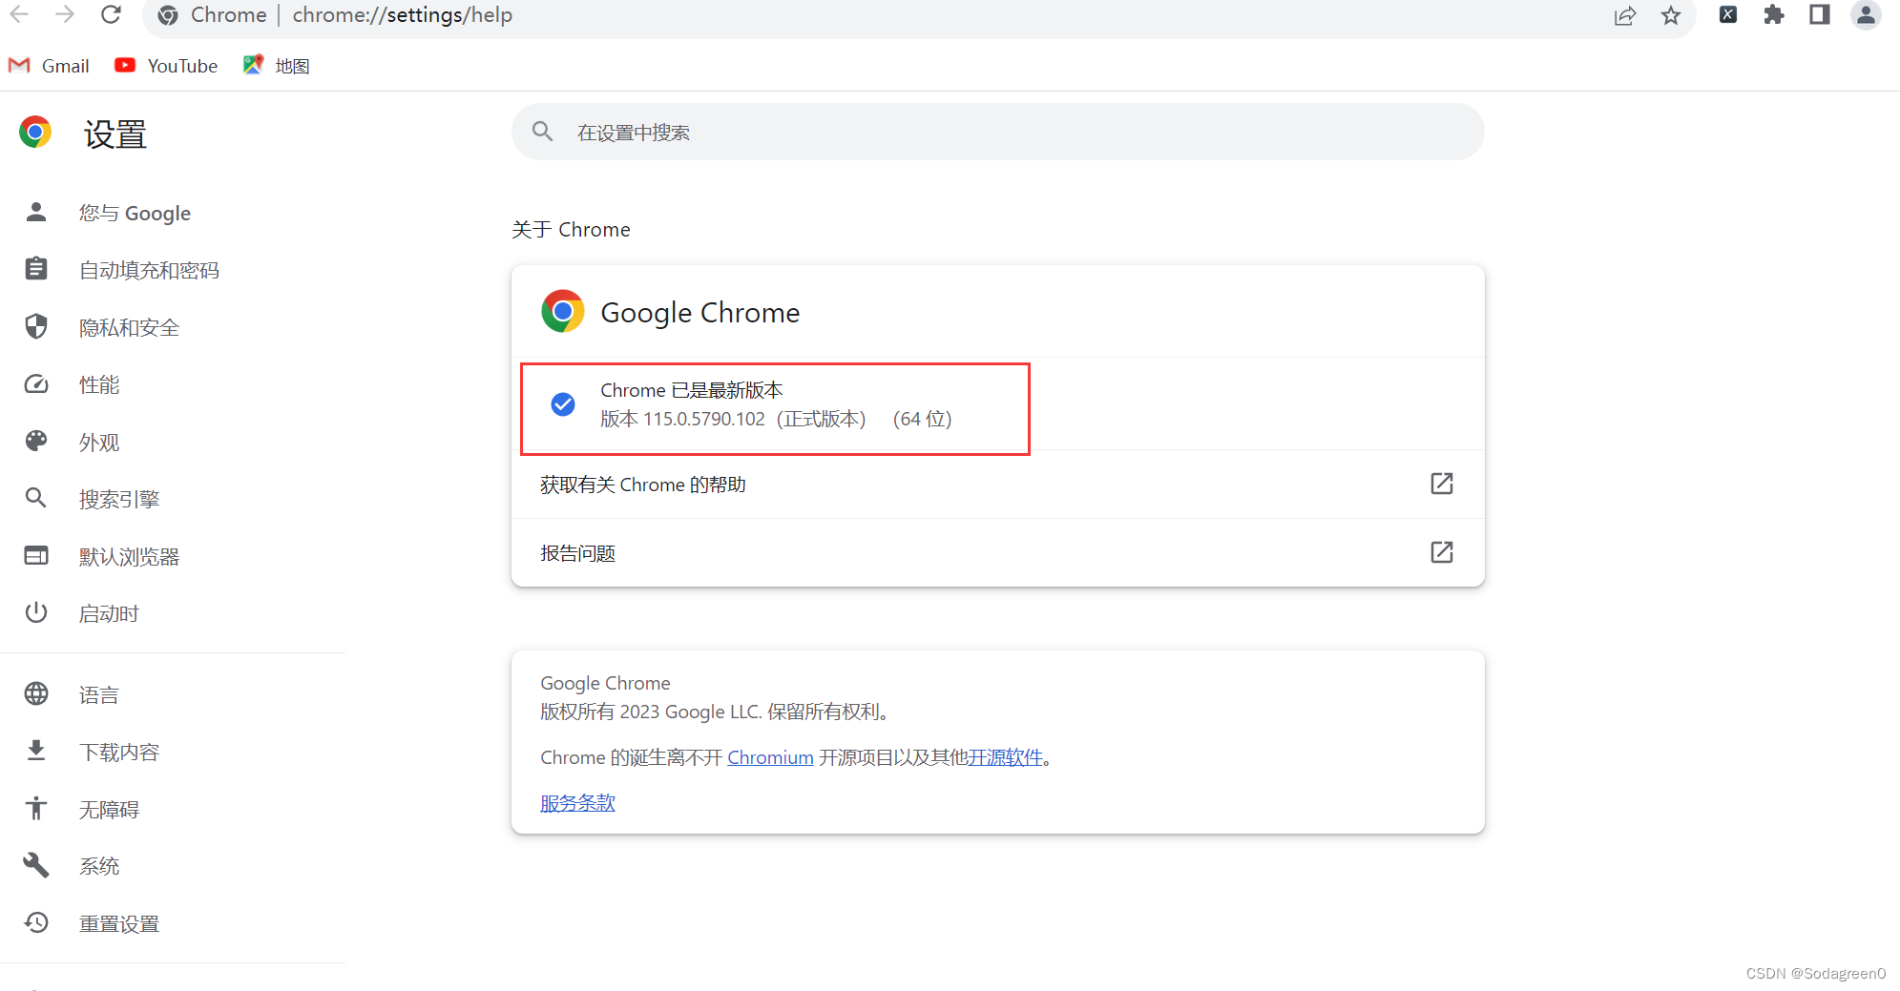The image size is (1900, 991).
Task: Bookmark this page with the star icon
Action: pos(1671,15)
